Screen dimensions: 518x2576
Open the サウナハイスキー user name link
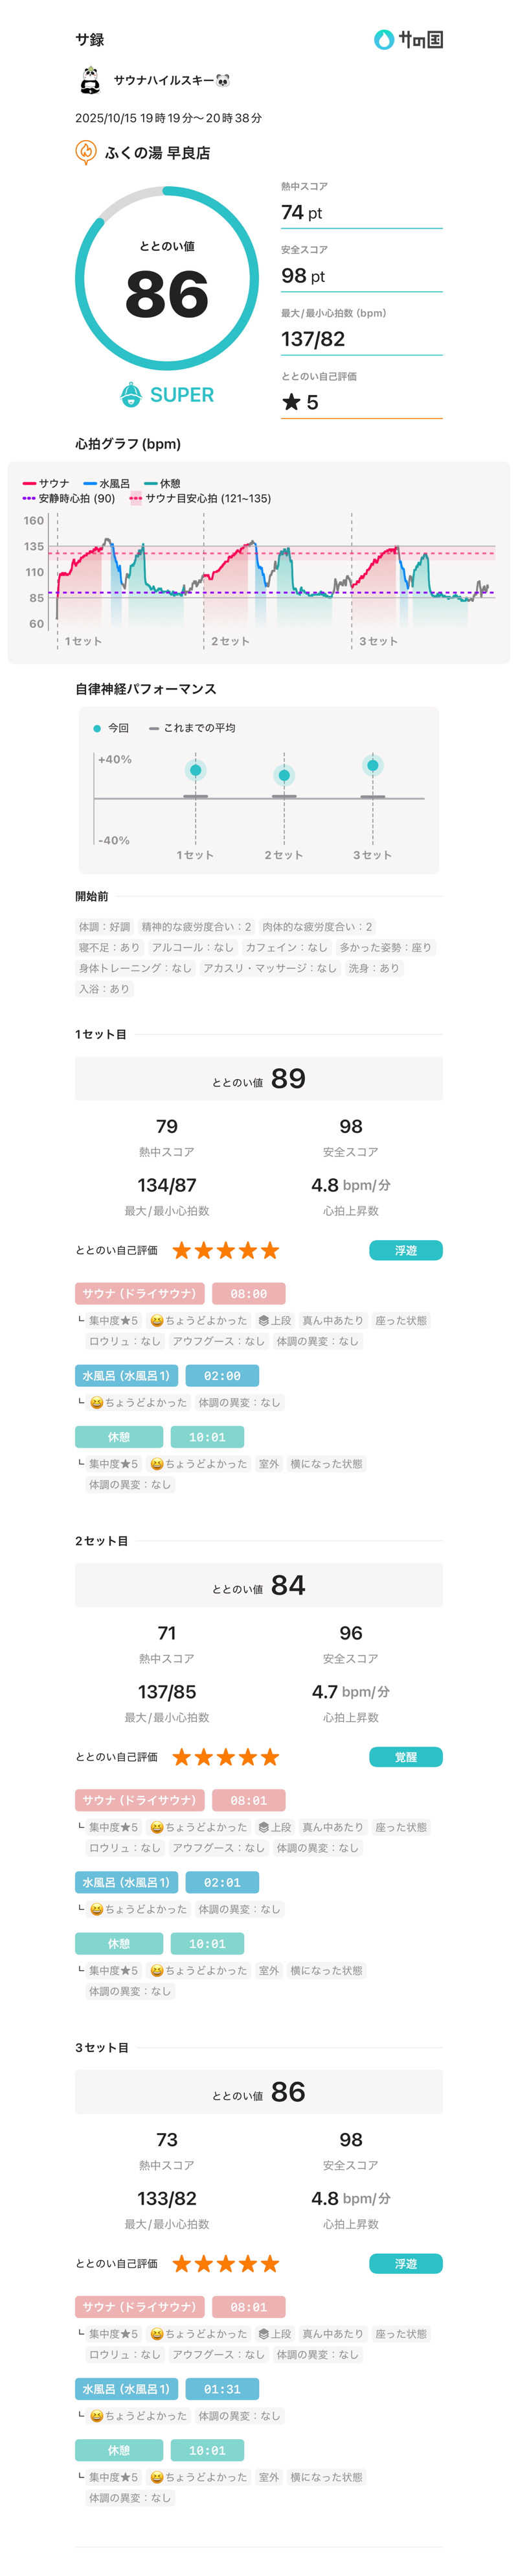click(171, 80)
